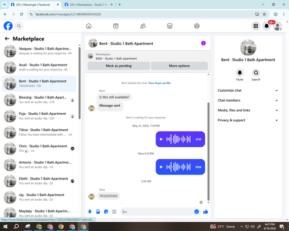289x231 pixels.
Task: Open a new browser tab
Action: [120, 5]
